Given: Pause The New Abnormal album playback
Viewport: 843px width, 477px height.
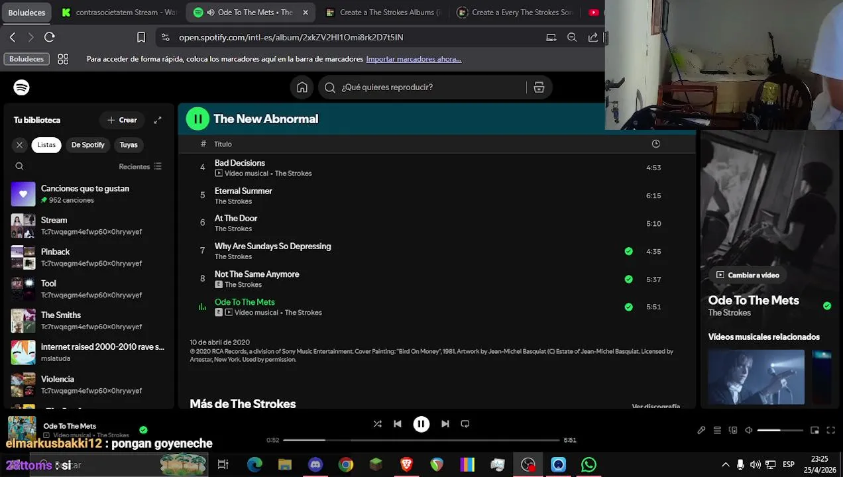Looking at the screenshot, I should pyautogui.click(x=197, y=119).
